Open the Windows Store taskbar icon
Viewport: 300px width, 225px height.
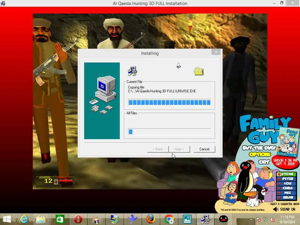(60, 219)
